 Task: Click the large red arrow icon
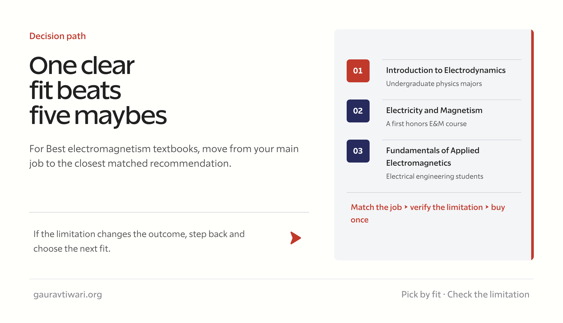(296, 238)
